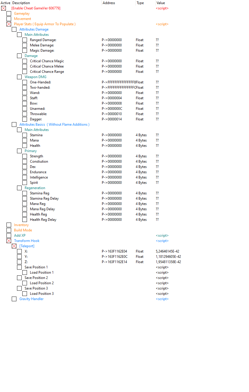This screenshot has height=392, width=249.
Task: Sort by the Address column header
Action: [119, 3]
